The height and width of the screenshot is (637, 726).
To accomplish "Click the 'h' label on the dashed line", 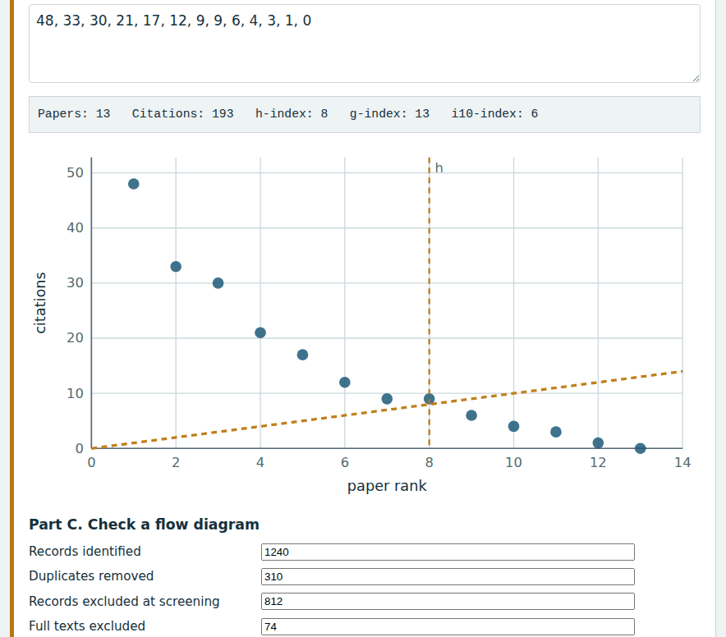I will 439,168.
